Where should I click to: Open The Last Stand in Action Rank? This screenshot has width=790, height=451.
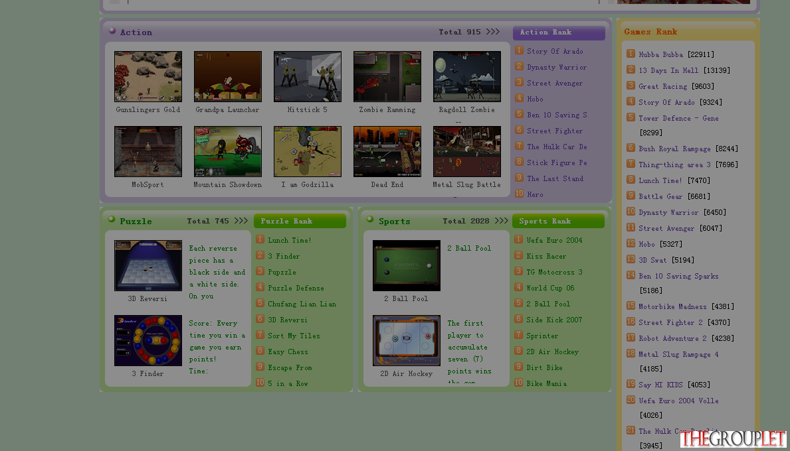click(x=555, y=178)
